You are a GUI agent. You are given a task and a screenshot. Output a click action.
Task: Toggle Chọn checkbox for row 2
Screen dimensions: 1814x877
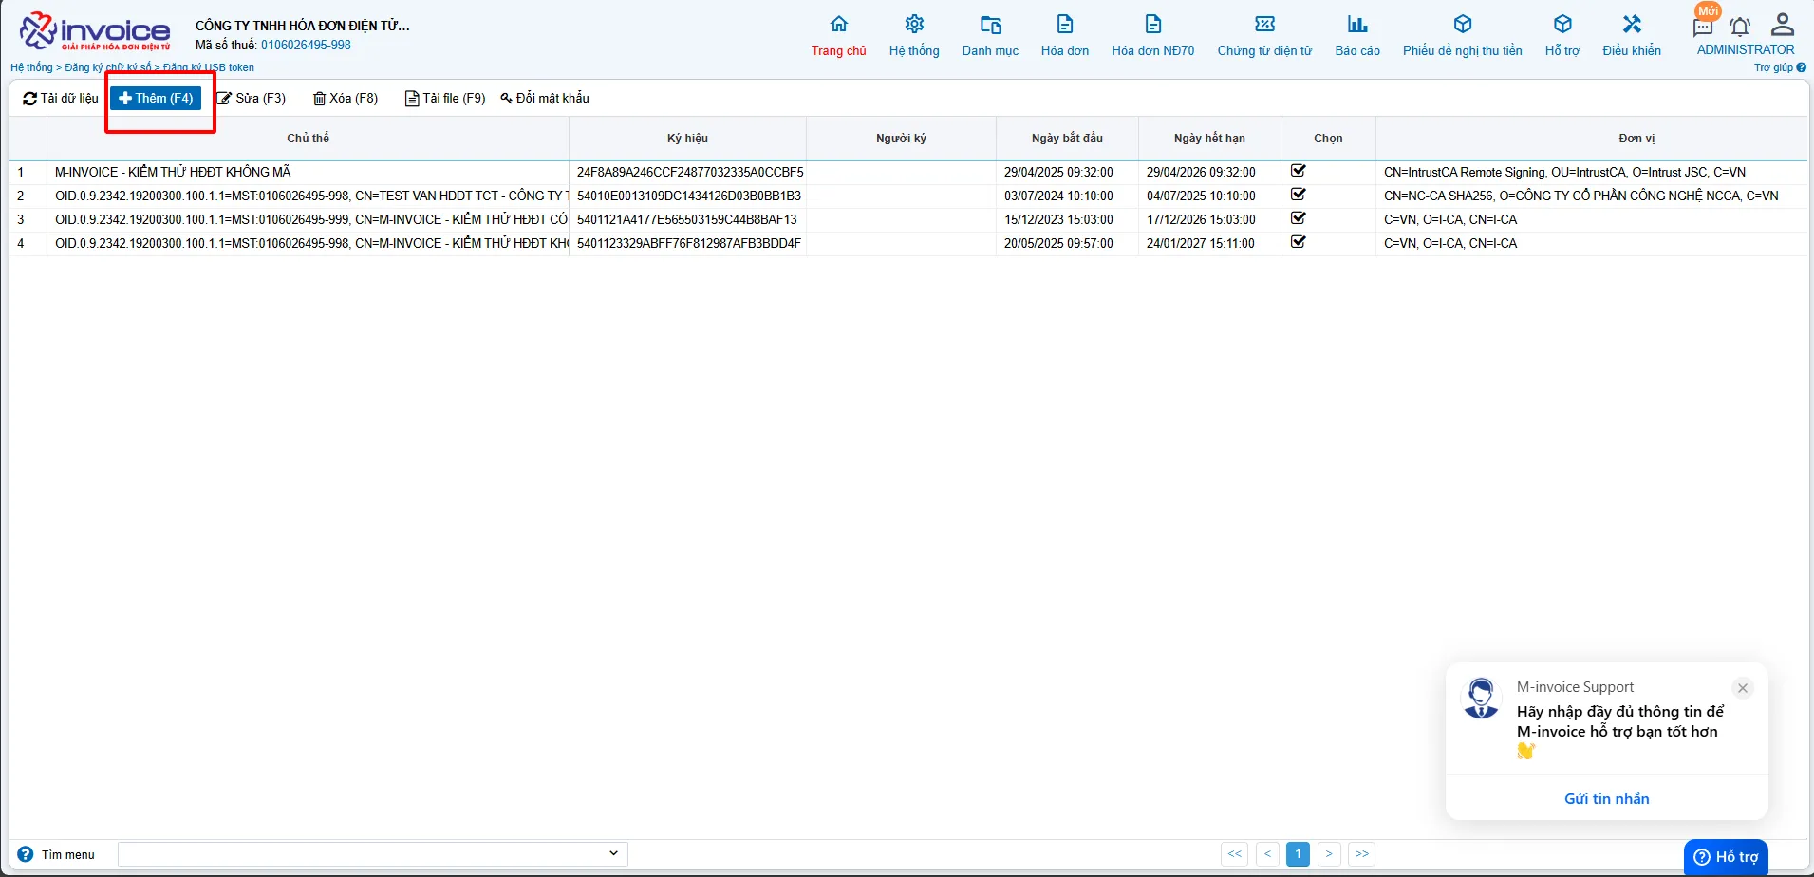(x=1299, y=195)
